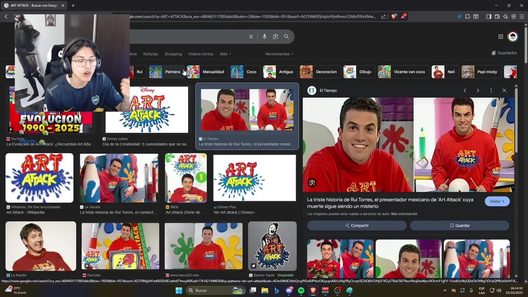The height and width of the screenshot is (297, 528).
Task: Select the Coco filter chip
Action: (x=245, y=72)
